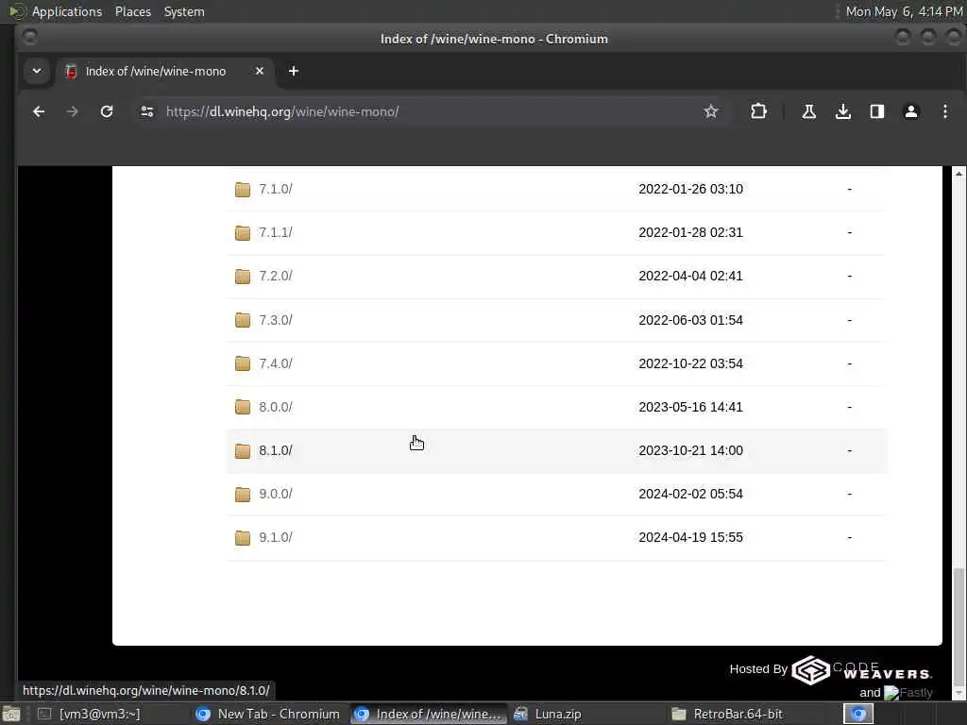
Task: Click the Index of /wine/wine... taskbar item
Action: (429, 714)
